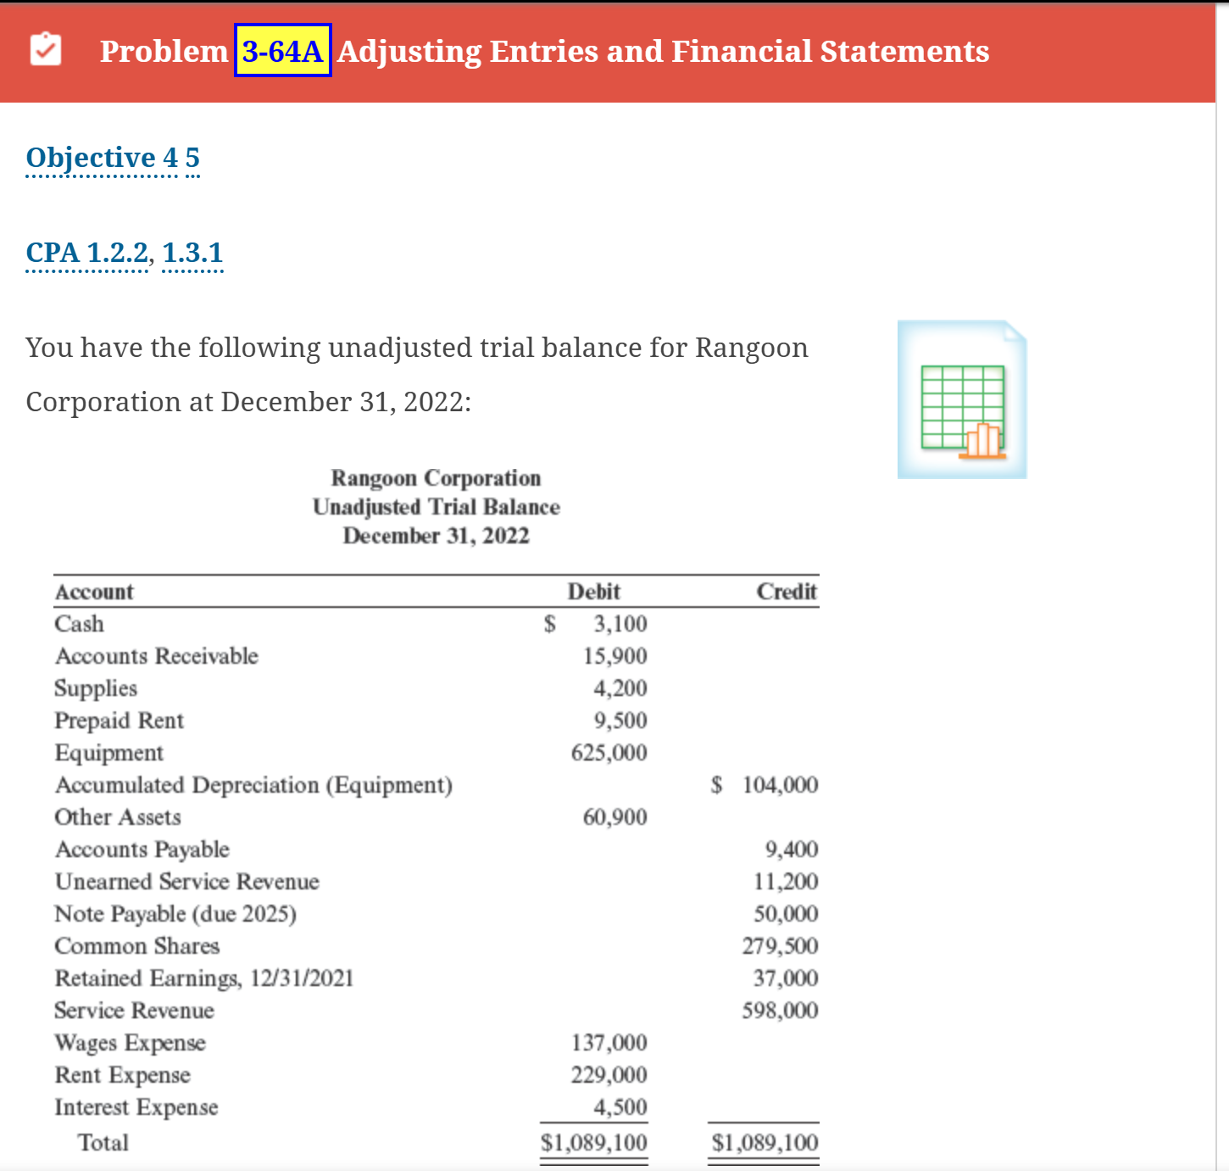Screen dimensions: 1229x1171
Task: Click the bar chart on the spreadsheet icon
Action: click(x=983, y=441)
